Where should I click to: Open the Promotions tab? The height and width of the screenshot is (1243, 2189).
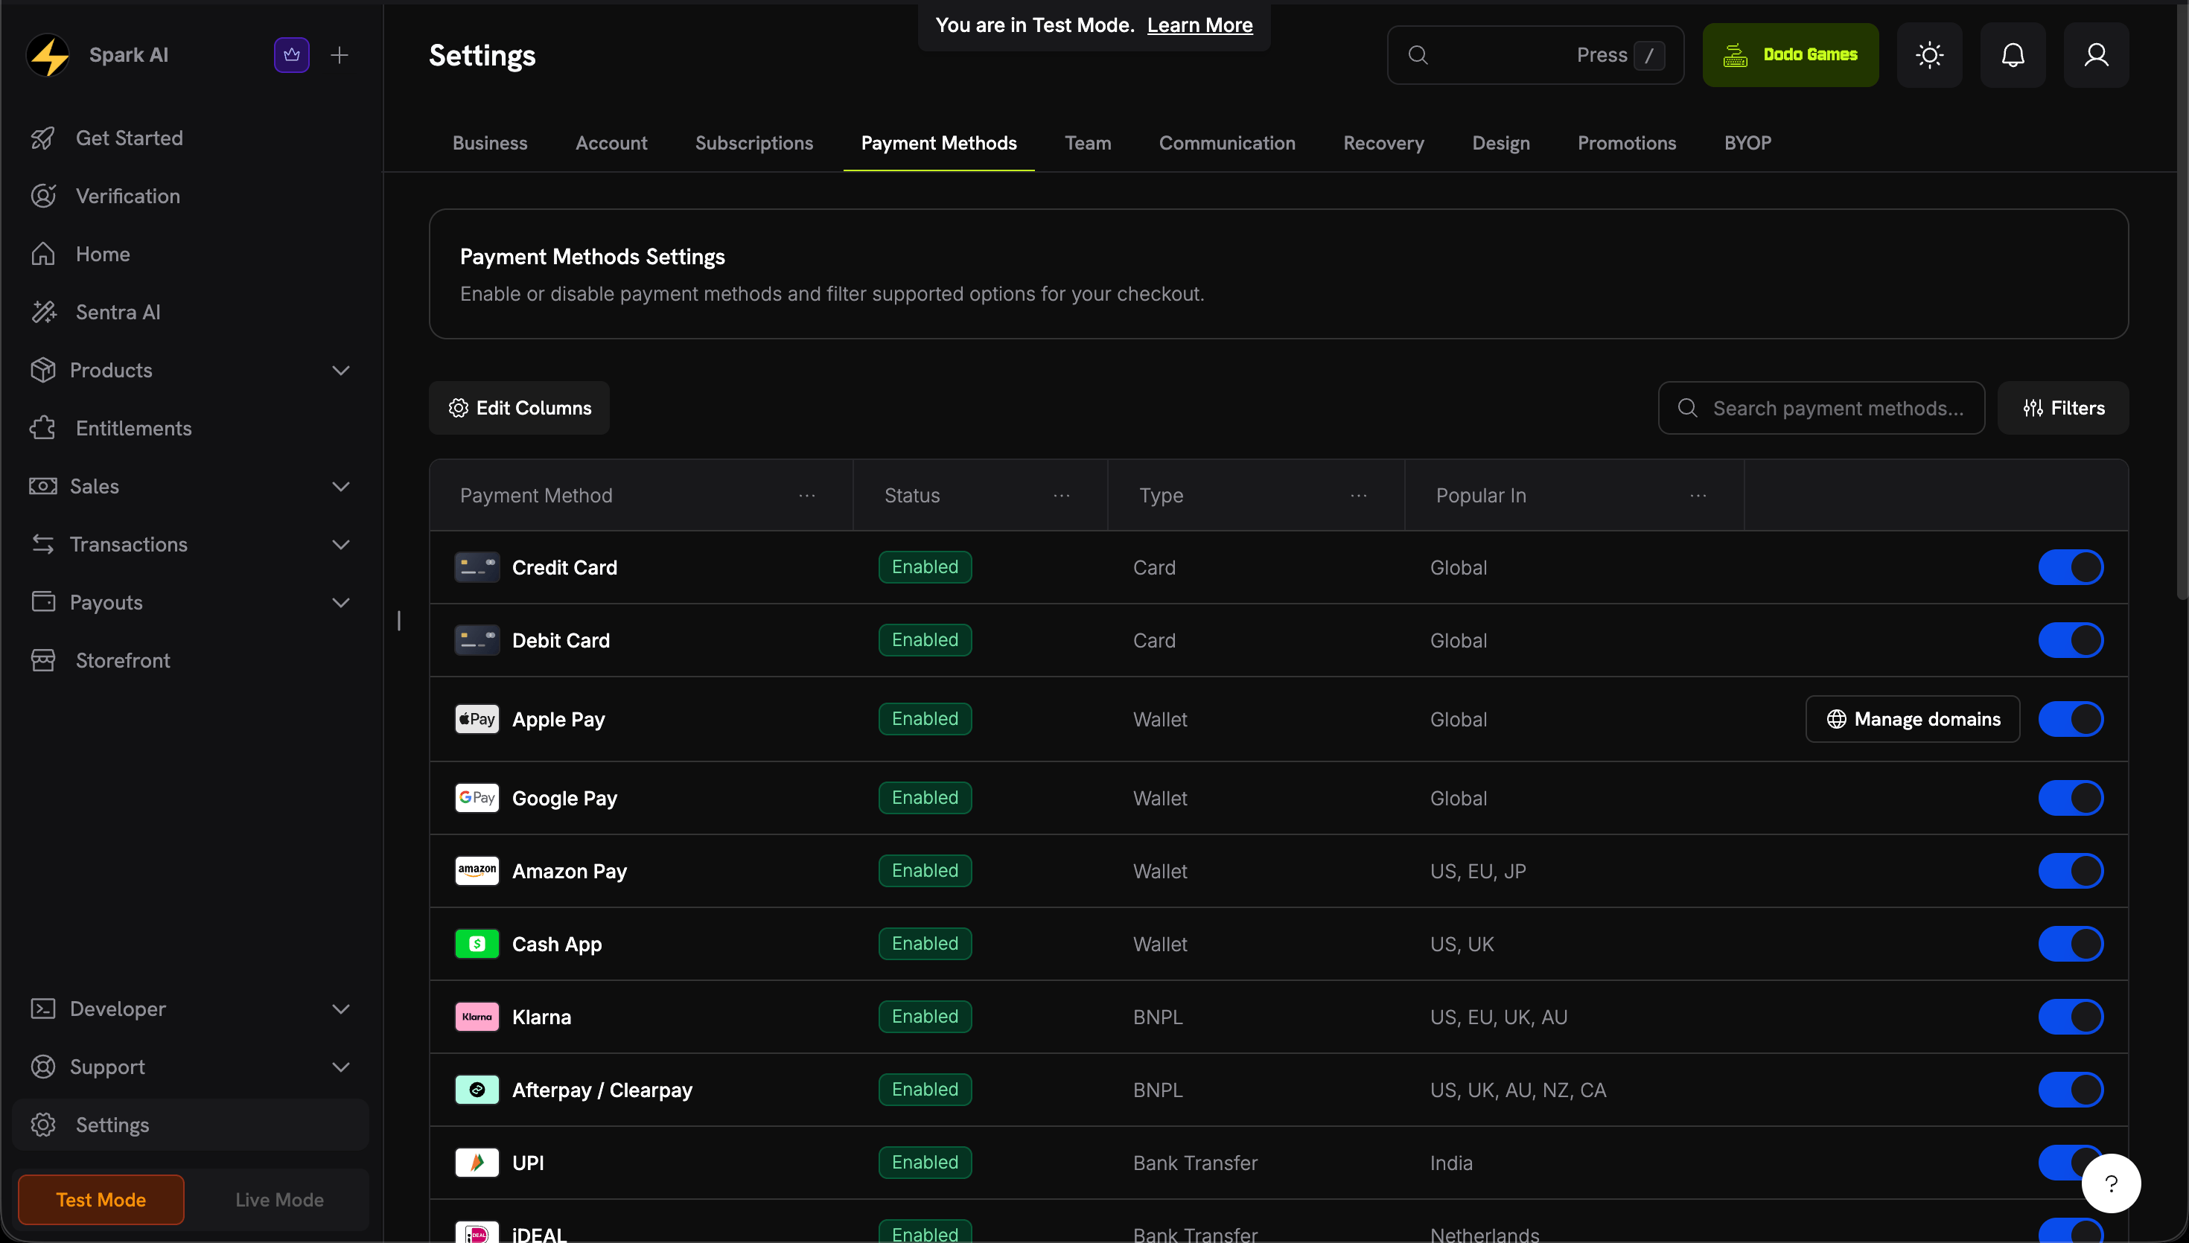1626,144
